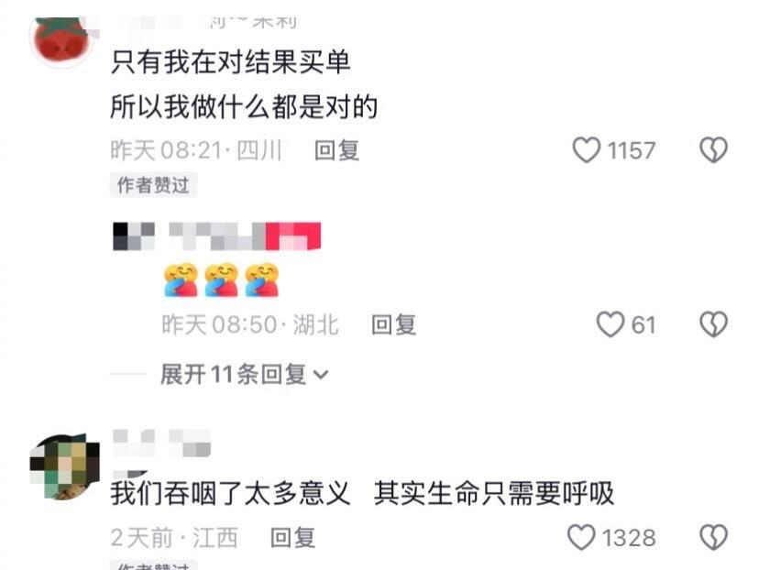Reply to the 昨天 08:50 湖北 comment
Image resolution: width=759 pixels, height=570 pixels.
coord(393,324)
